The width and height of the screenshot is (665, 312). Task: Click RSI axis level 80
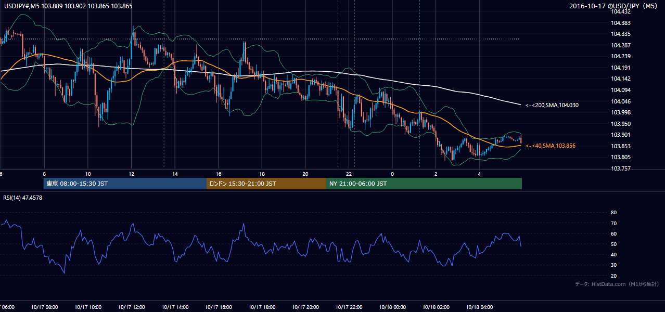point(613,213)
